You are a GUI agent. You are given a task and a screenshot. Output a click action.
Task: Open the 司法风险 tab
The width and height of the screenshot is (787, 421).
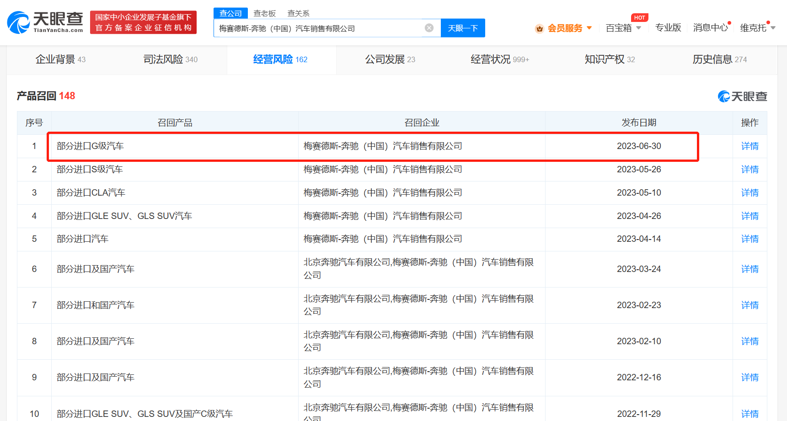pyautogui.click(x=170, y=59)
